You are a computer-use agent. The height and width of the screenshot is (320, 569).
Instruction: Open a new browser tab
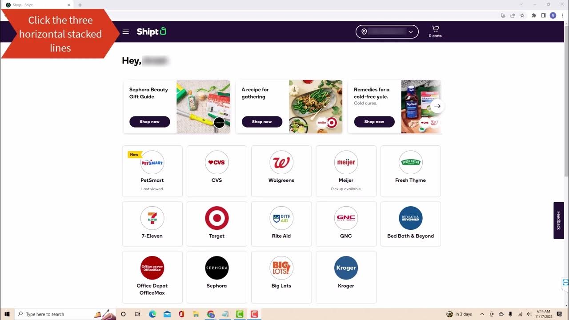pos(80,5)
